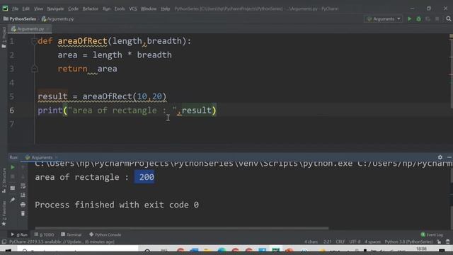Viewport: 453px width, 255px height.
Task: Toggle read-only lock icon in status bar
Action: (x=439, y=242)
